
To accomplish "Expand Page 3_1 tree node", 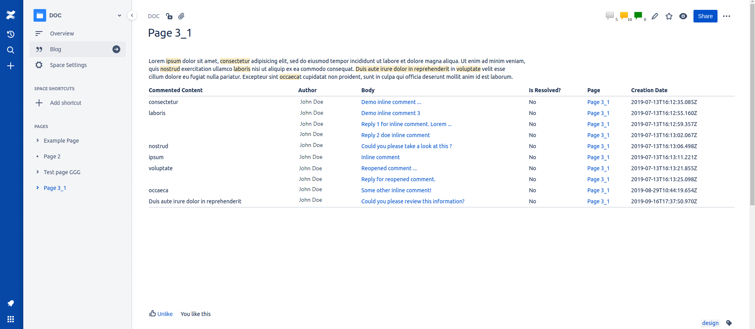I will pos(37,188).
